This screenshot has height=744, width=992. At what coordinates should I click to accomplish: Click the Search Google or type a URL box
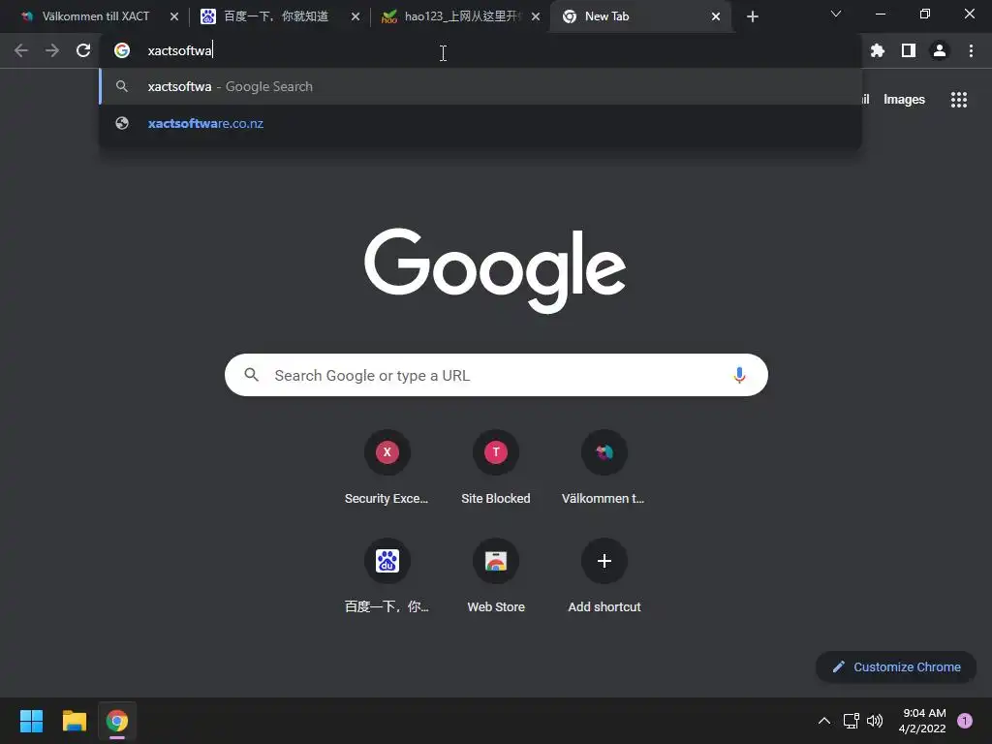click(496, 375)
